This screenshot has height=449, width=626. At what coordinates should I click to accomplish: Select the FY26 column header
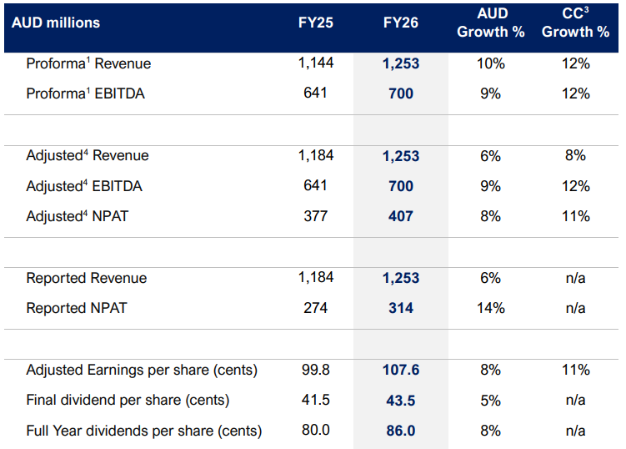click(400, 23)
